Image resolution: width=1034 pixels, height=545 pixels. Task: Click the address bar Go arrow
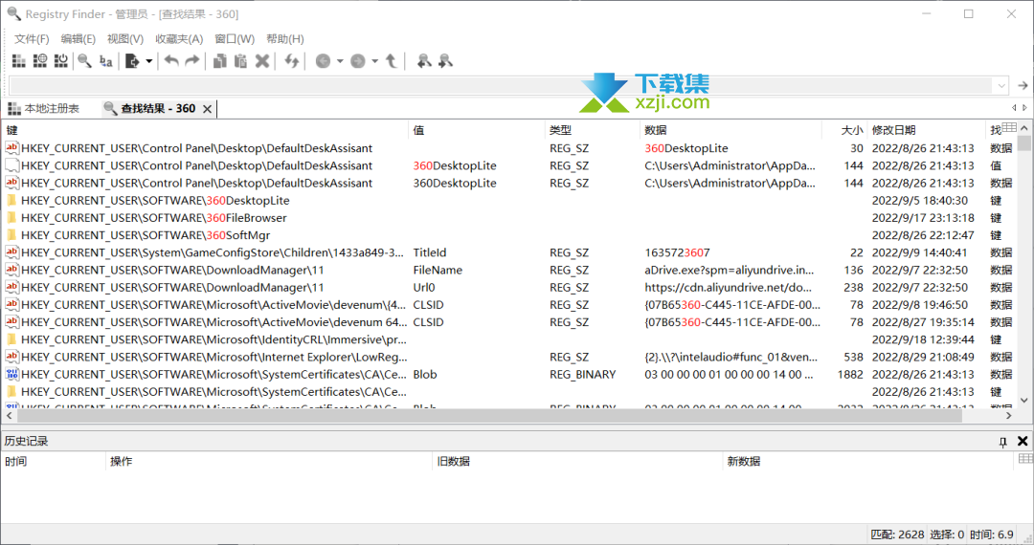pos(1023,85)
